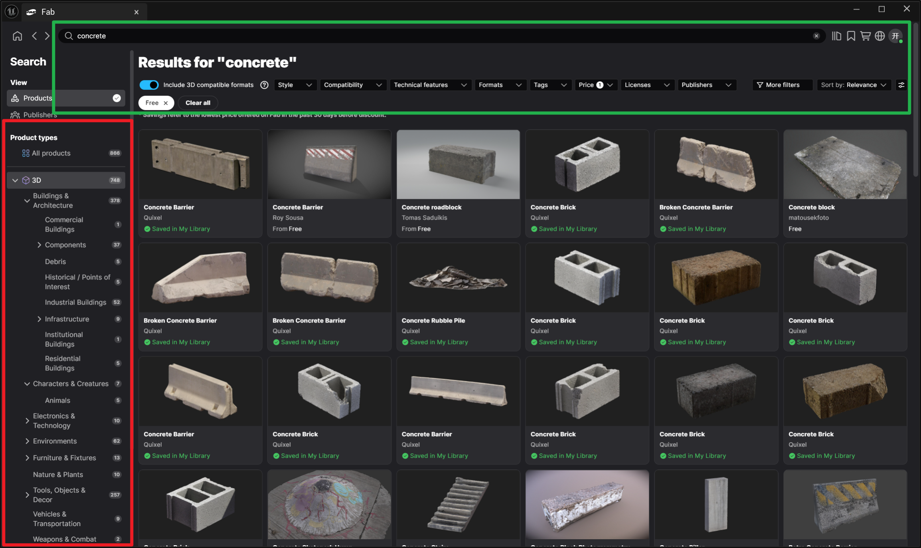921x548 pixels.
Task: Toggle Include 3D compatible formats switch
Action: [149, 85]
